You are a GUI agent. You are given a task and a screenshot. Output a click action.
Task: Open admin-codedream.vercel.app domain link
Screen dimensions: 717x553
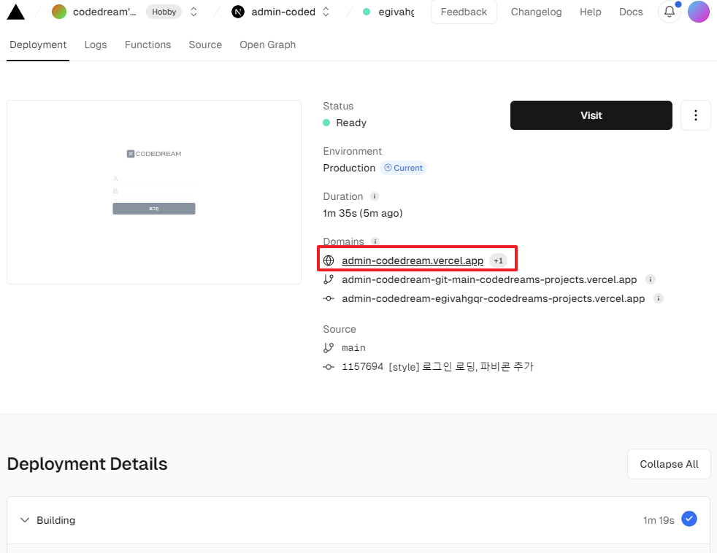click(413, 260)
